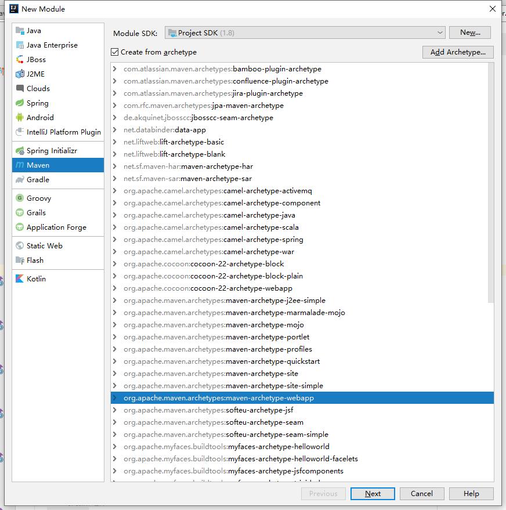
Task: Select the Static Web globe icon
Action: pyautogui.click(x=20, y=246)
